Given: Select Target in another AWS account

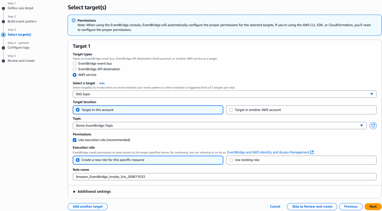Looking at the screenshot, I should (x=231, y=110).
